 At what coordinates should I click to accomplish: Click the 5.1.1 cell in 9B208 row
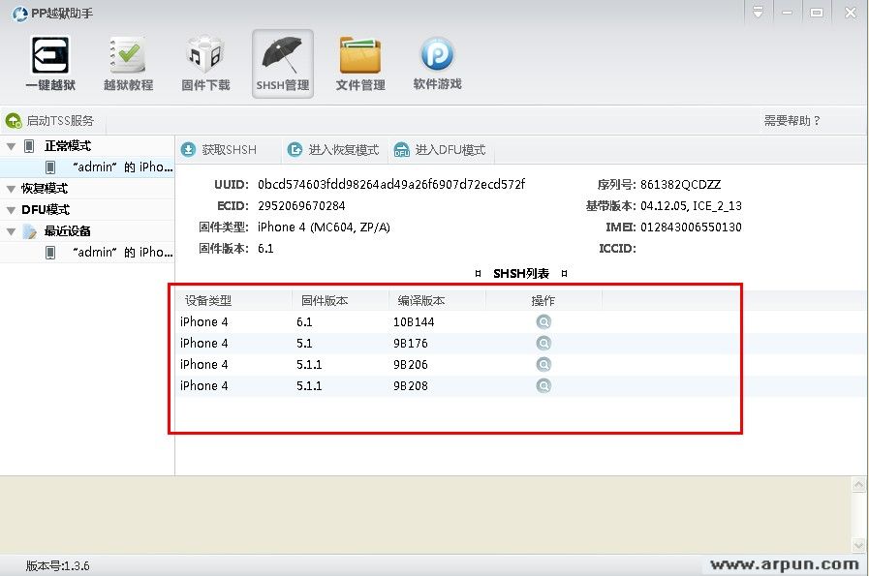pyautogui.click(x=309, y=385)
